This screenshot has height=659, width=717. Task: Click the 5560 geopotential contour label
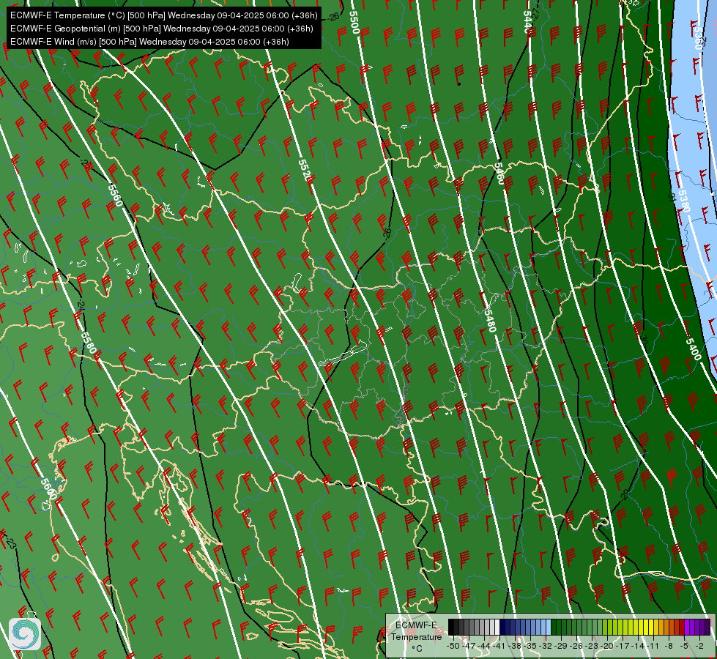[x=116, y=195]
